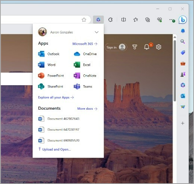Add this page to favorites star
The image size is (194, 184).
(x=84, y=20)
